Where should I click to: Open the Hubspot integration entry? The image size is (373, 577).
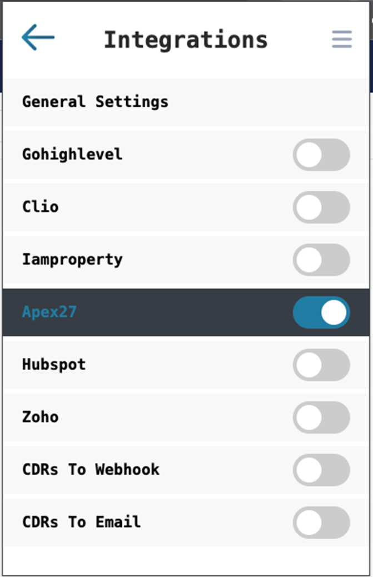54,364
